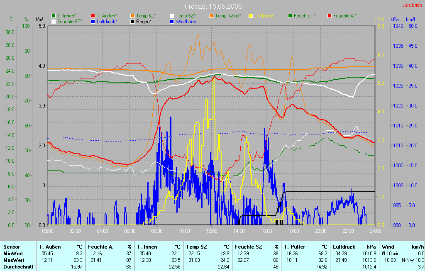Click the 'T. Innen*' legend label
425x271 pixels.
[67, 16]
